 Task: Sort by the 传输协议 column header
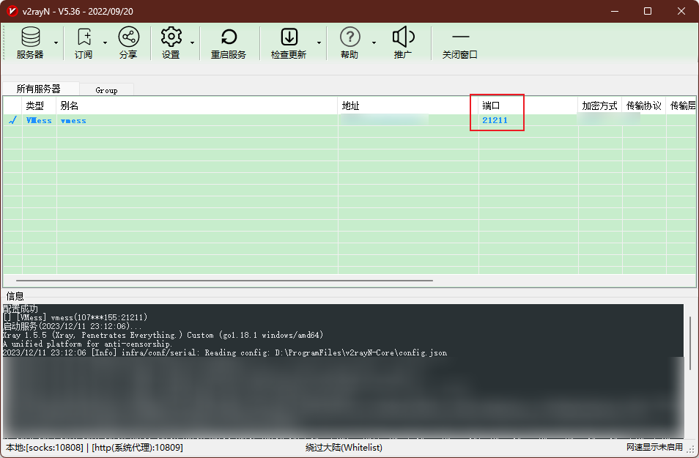[644, 106]
